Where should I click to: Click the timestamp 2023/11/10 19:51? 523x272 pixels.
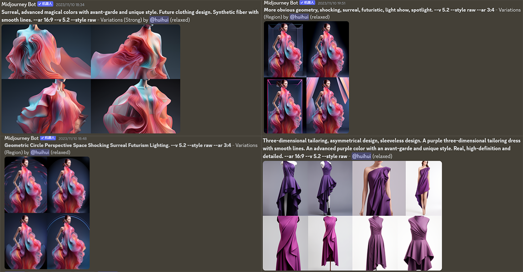coord(332,3)
